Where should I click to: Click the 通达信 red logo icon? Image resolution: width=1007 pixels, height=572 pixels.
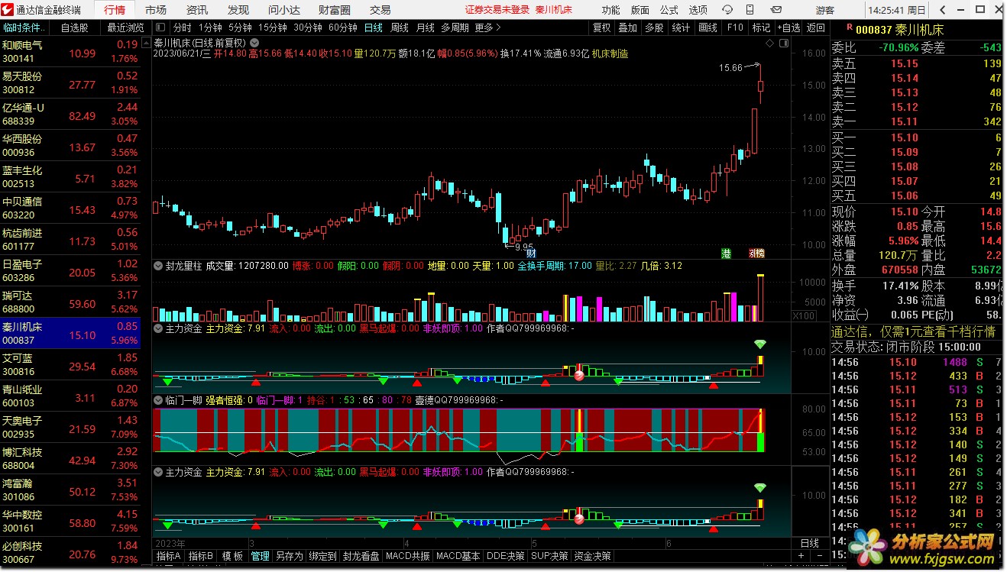(8, 9)
